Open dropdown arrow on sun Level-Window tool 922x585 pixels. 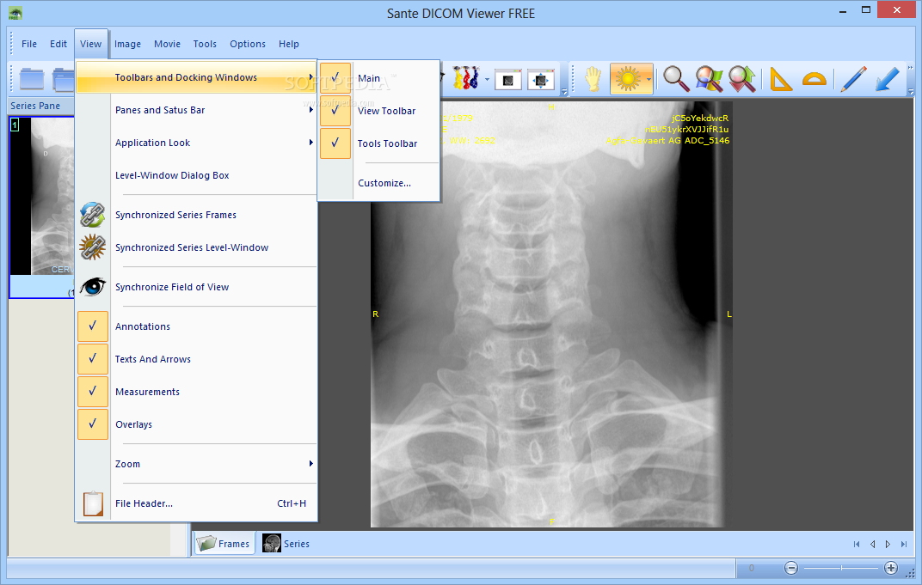tap(648, 79)
